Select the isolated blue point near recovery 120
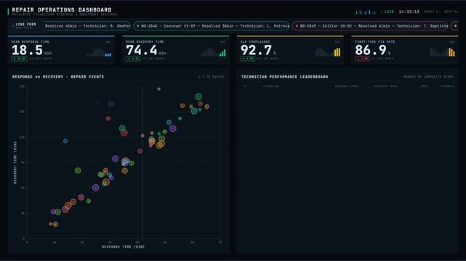The width and height of the screenshot is (466, 261). [x=65, y=141]
